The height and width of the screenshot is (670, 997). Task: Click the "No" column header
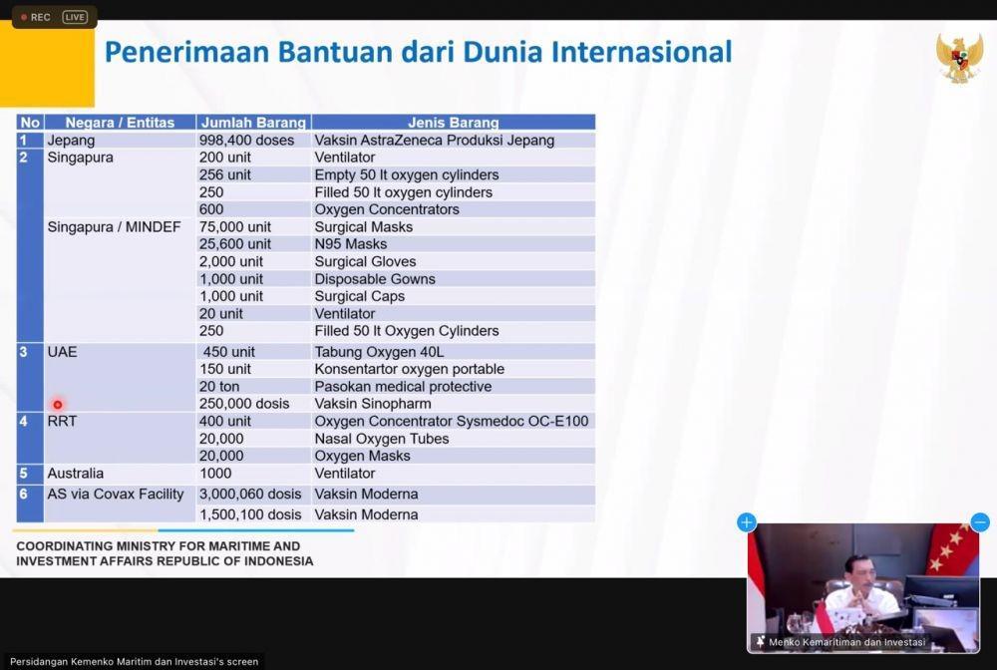[x=30, y=122]
